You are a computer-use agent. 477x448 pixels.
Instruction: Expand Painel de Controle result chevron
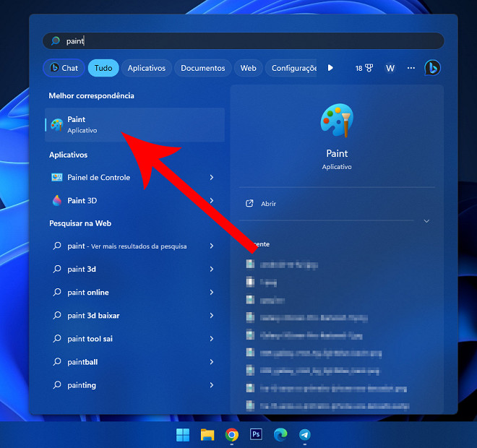click(212, 178)
